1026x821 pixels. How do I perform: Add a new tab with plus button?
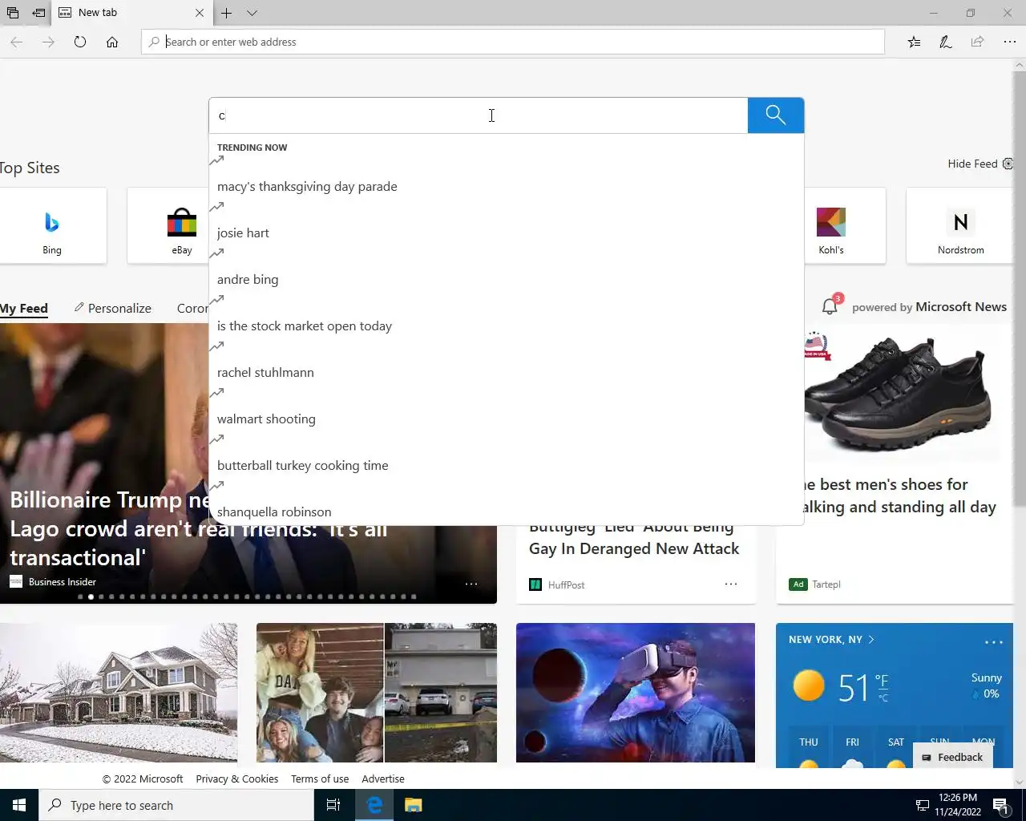[x=227, y=13]
